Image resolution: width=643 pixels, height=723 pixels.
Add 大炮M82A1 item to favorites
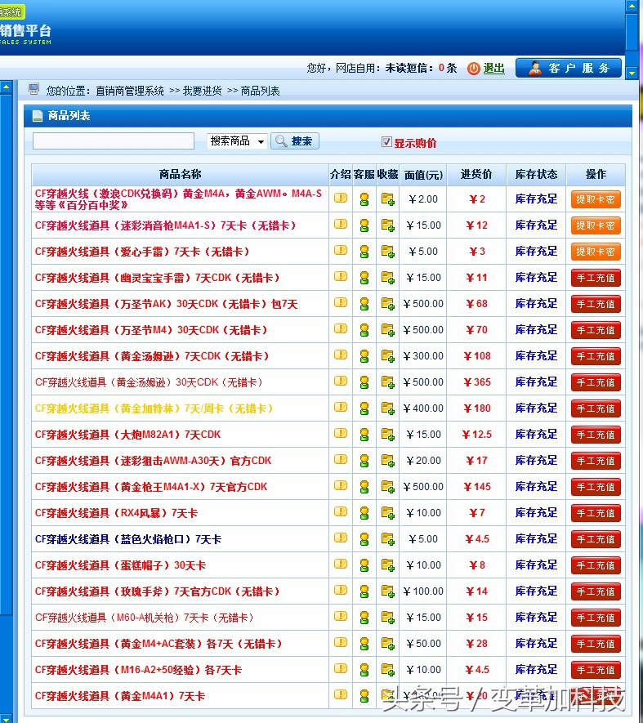pyautogui.click(x=387, y=435)
